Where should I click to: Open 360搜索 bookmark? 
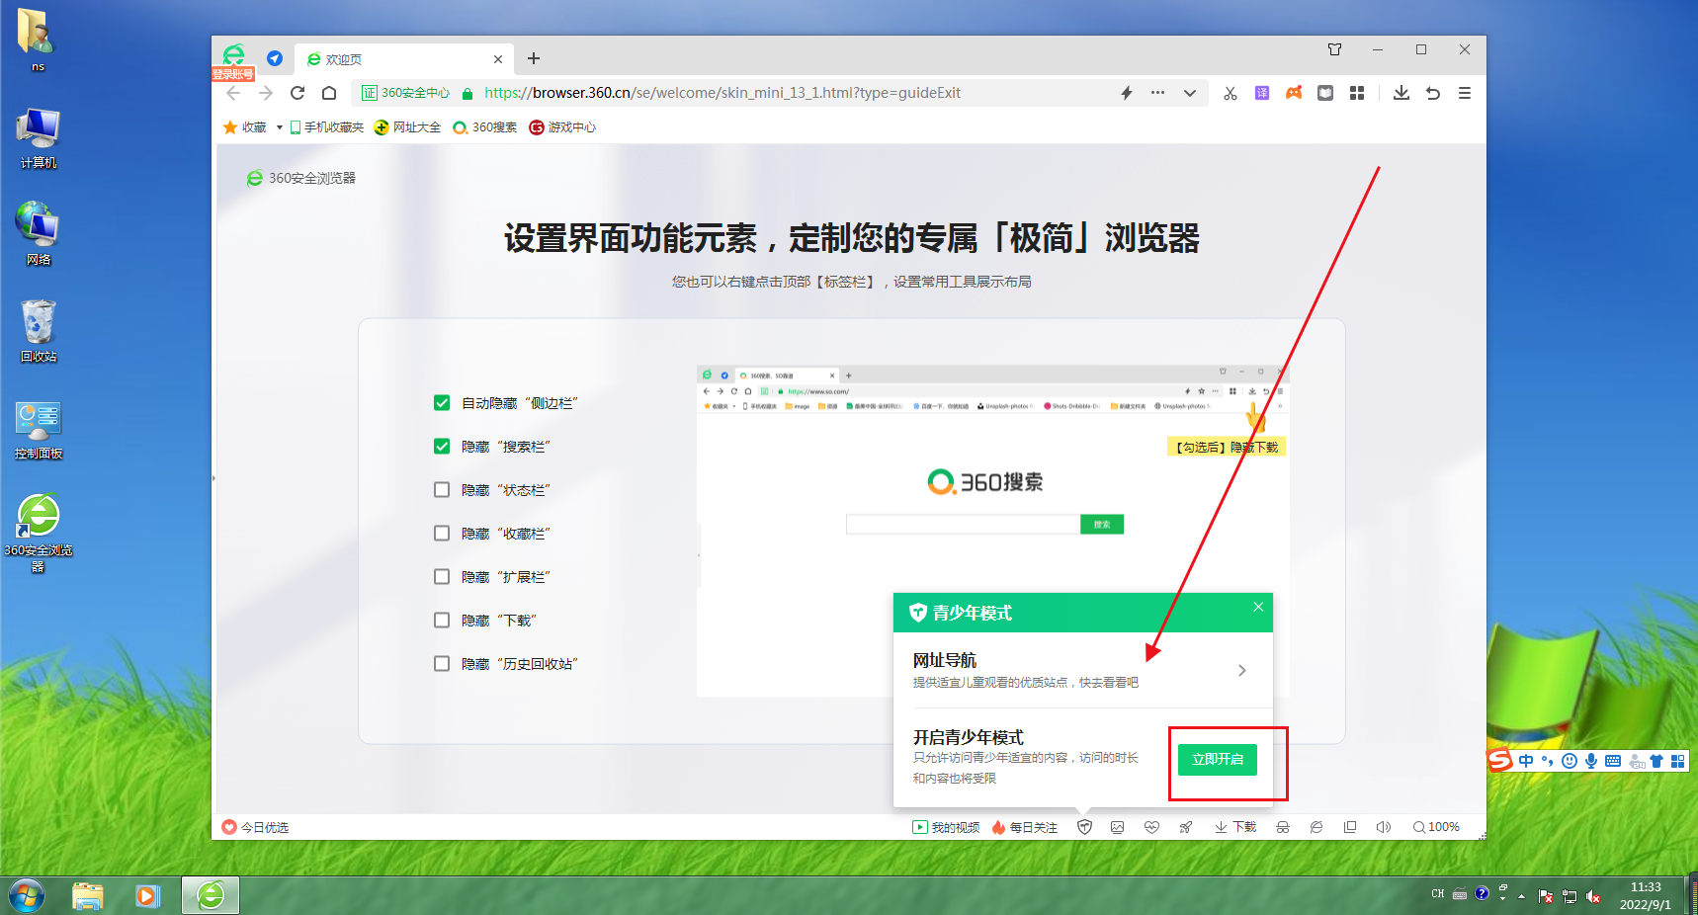484,127
